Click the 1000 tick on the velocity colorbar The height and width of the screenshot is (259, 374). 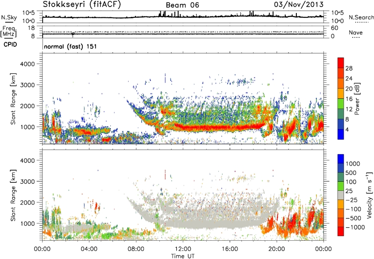[x=352, y=164]
